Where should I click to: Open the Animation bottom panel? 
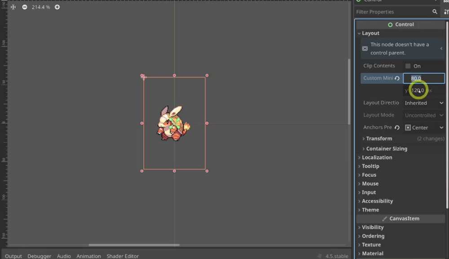88,256
